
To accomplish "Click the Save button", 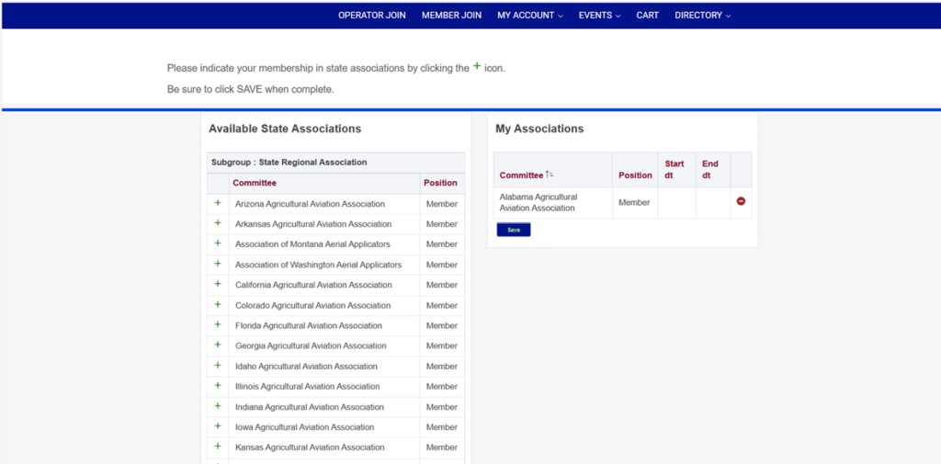I will (x=514, y=230).
